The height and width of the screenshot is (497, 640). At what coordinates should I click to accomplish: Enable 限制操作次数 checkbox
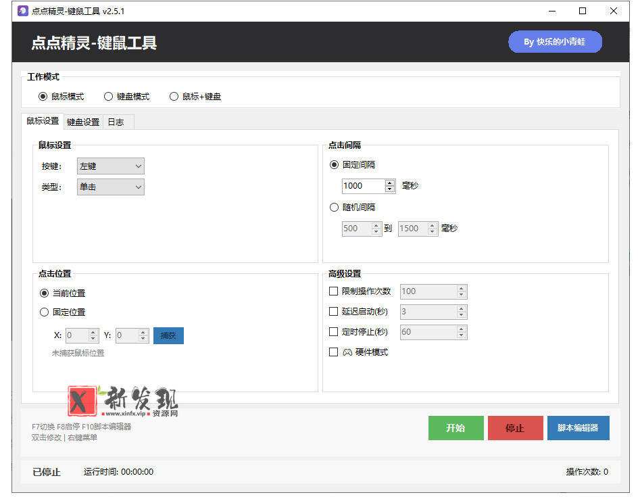tap(333, 291)
